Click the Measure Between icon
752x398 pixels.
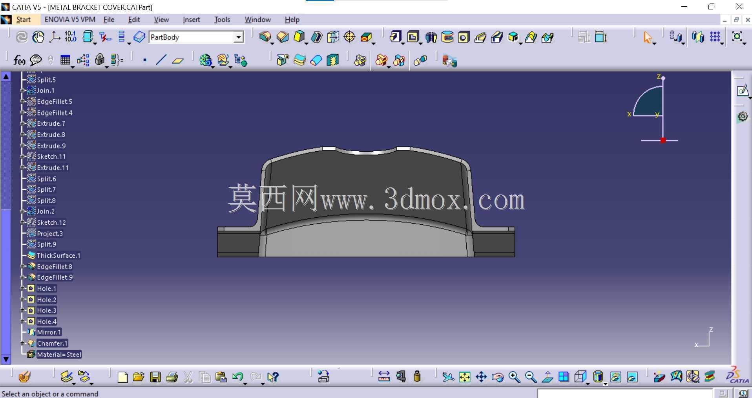tap(384, 377)
